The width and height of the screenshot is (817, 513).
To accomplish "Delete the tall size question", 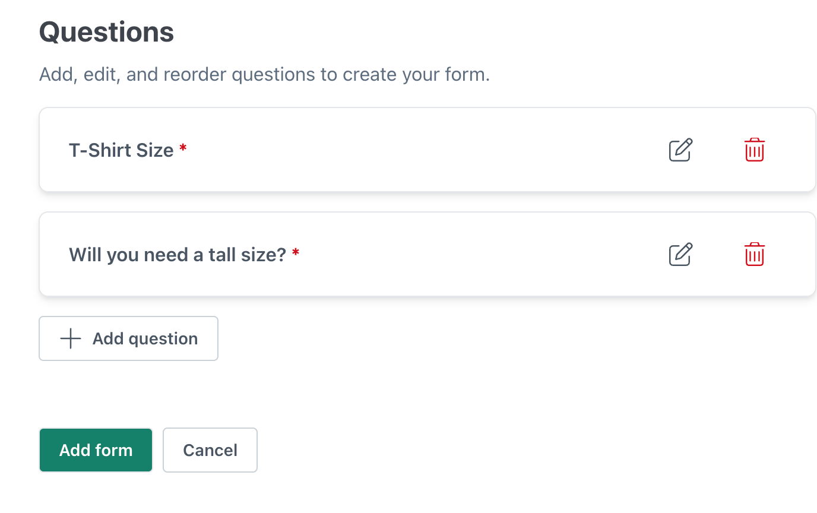I will tap(754, 255).
